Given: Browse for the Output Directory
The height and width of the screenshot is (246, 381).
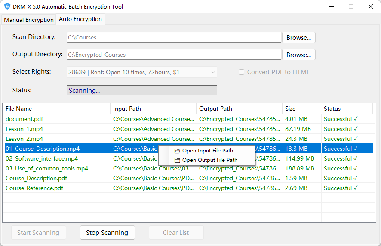Looking at the screenshot, I should [298, 55].
